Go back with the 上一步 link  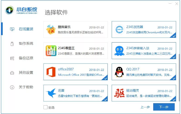[x=145, y=107]
